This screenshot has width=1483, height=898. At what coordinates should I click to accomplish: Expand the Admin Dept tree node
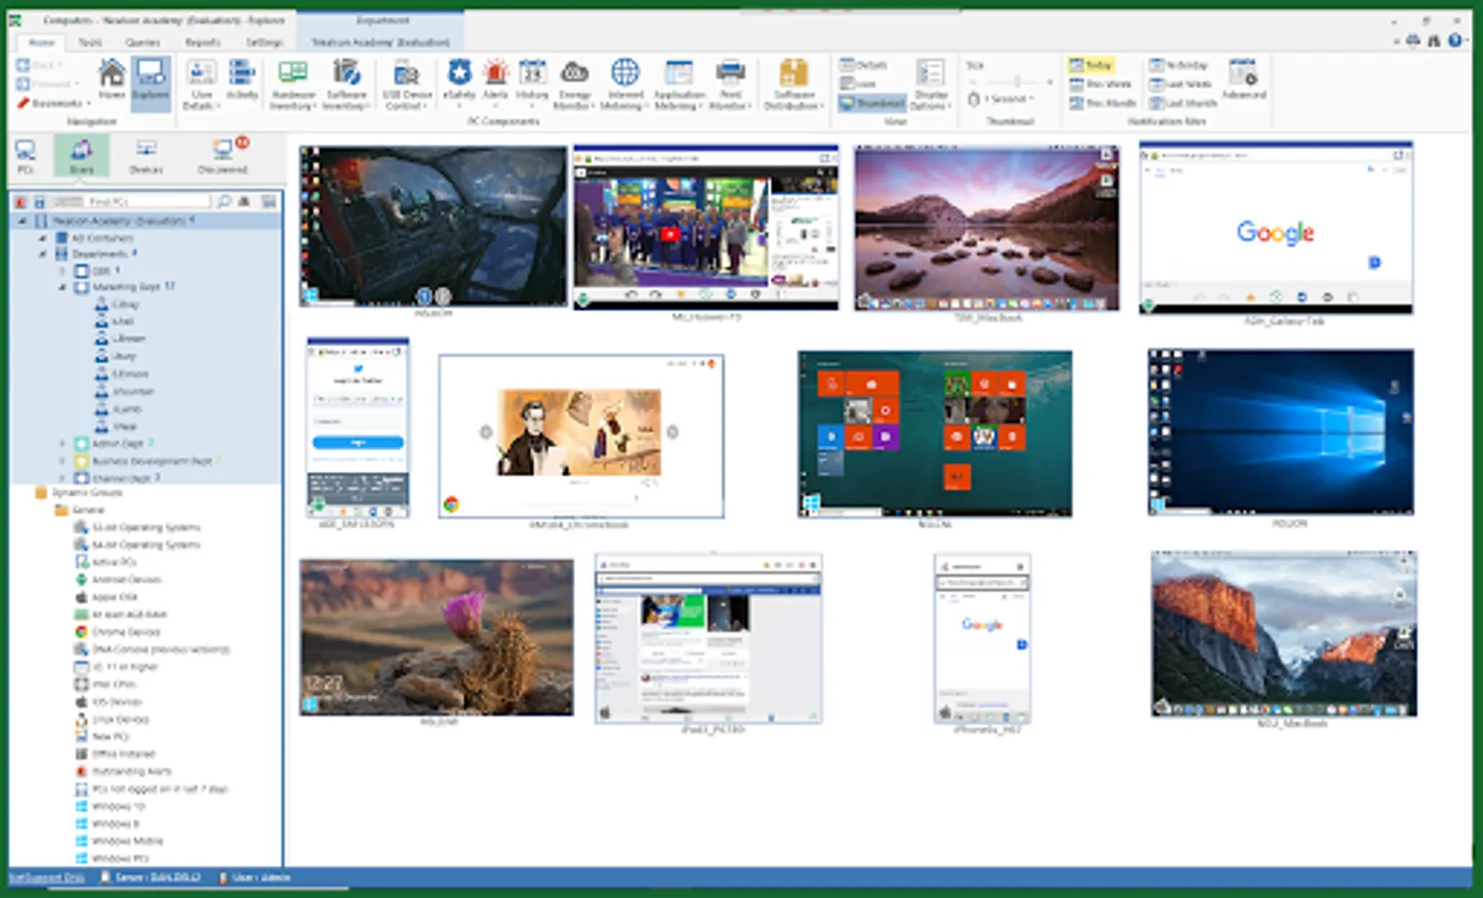[x=63, y=443]
